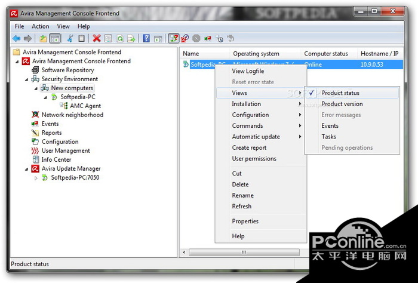Click the horizontal scrollbar thumb in list pane
This screenshot has height=283, width=418.
[x=244, y=252]
